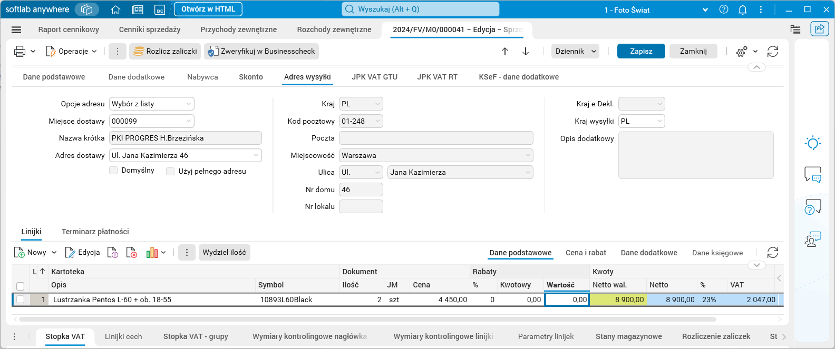Click the horizontal scrollbar under lines grid

coord(367,319)
